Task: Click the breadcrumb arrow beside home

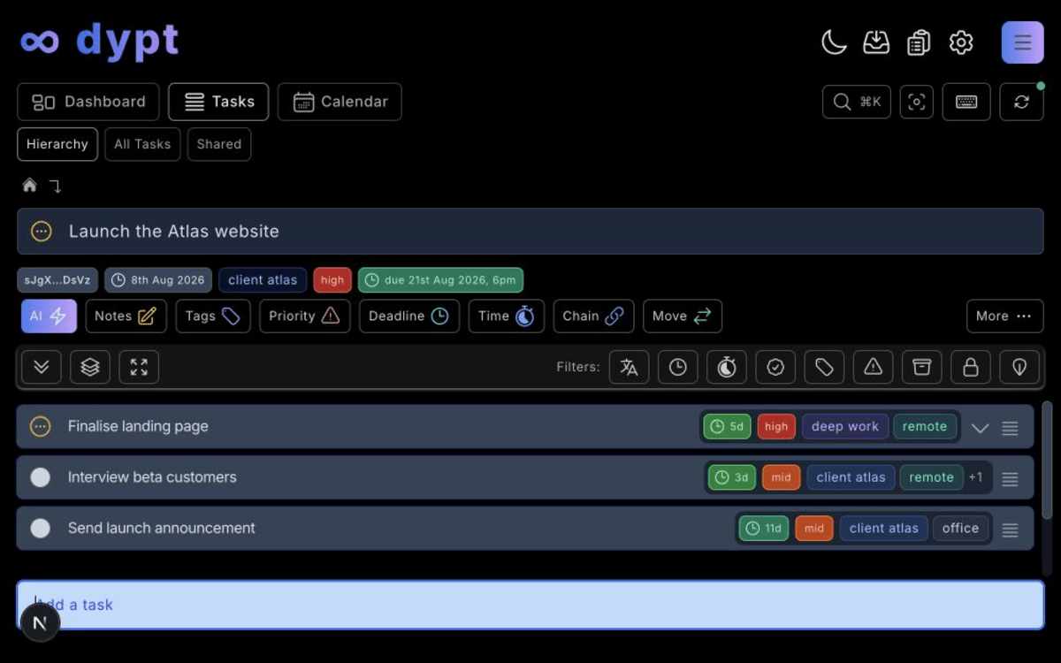Action: pyautogui.click(x=55, y=186)
